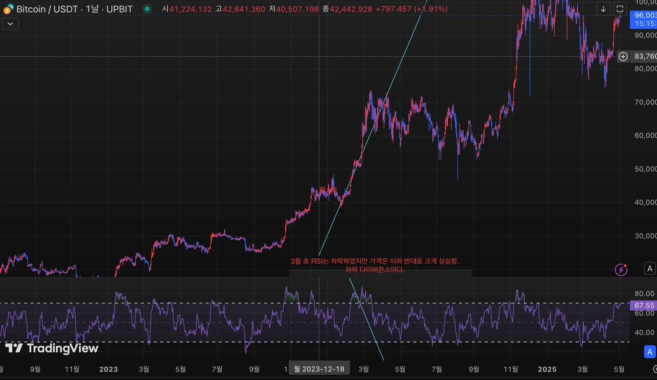Open the Bitcoin / USDT symbol title

74,9
